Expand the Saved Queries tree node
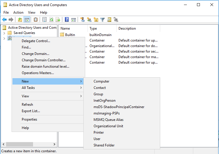The height and width of the screenshot is (154, 219). [x=4, y=33]
